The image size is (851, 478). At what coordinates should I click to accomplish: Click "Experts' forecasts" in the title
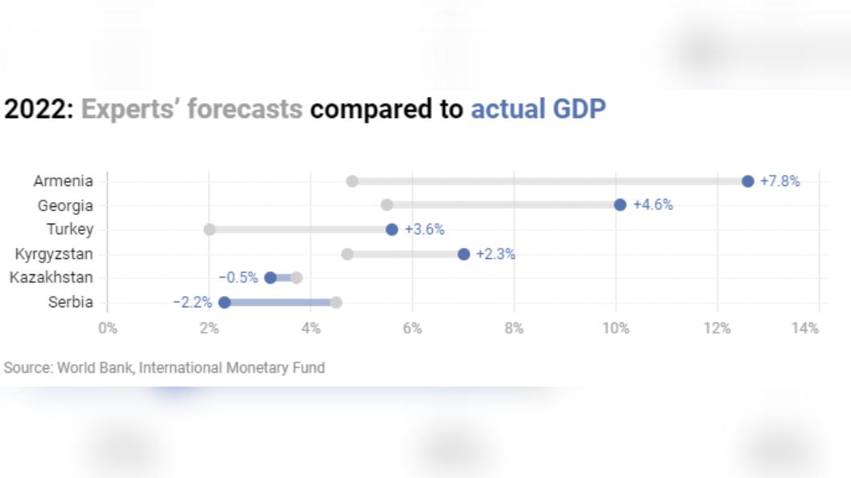tap(192, 109)
